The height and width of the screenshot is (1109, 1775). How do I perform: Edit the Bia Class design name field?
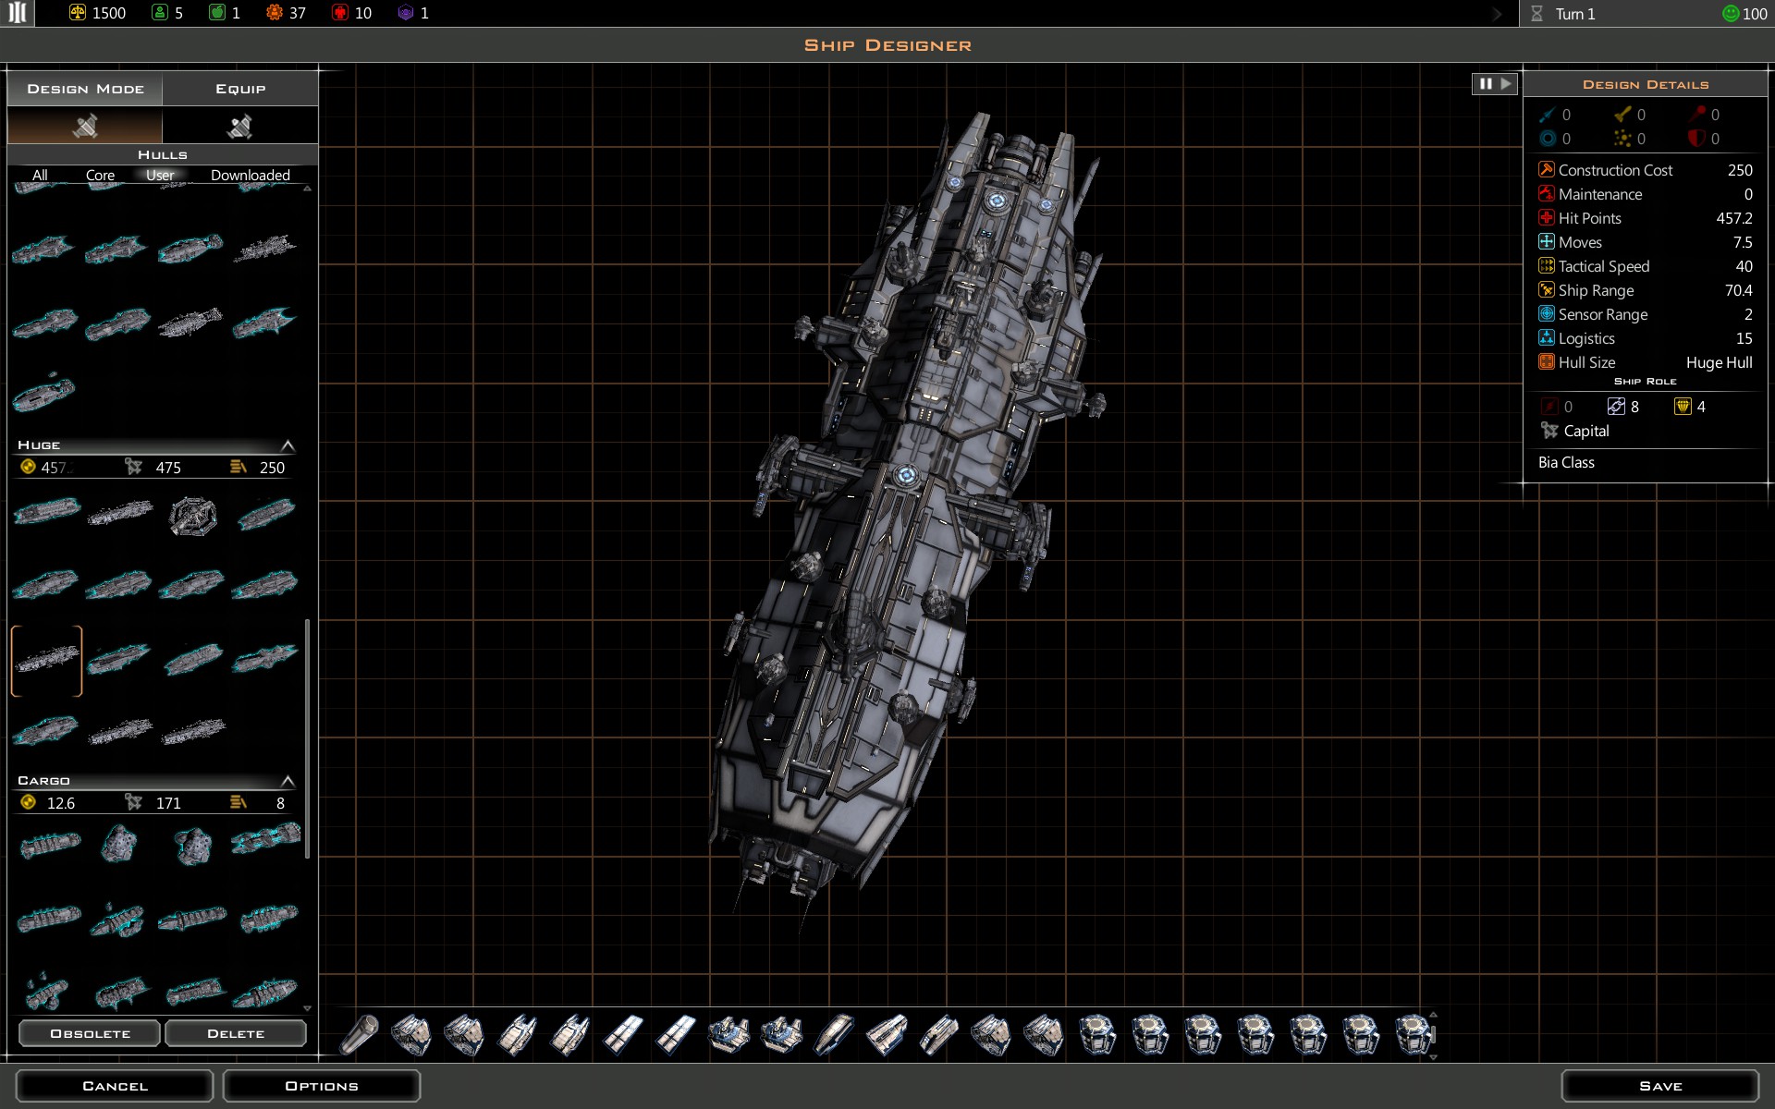[x=1646, y=462]
